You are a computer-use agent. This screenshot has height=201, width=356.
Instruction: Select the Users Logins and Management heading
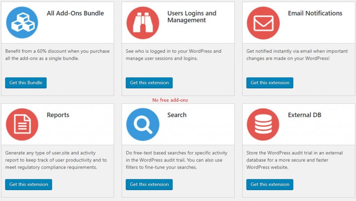pyautogui.click(x=192, y=17)
